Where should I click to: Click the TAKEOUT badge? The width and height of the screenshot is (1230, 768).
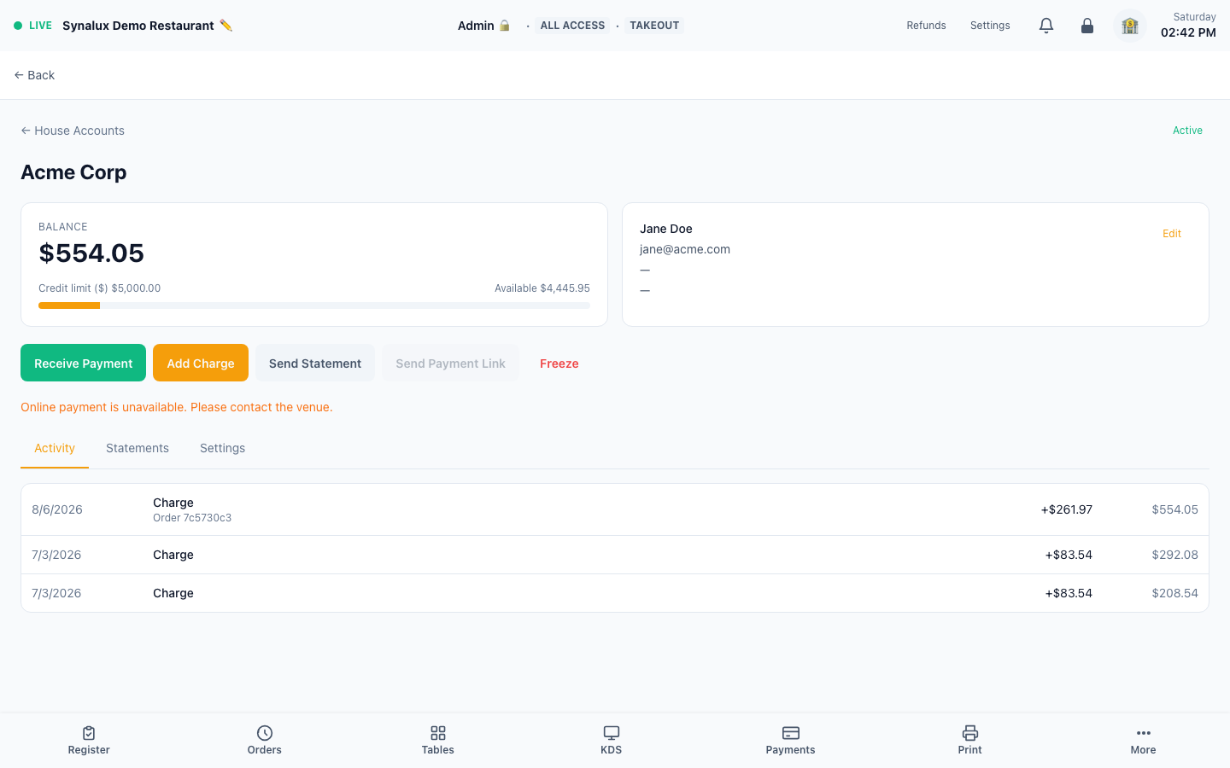point(654,26)
